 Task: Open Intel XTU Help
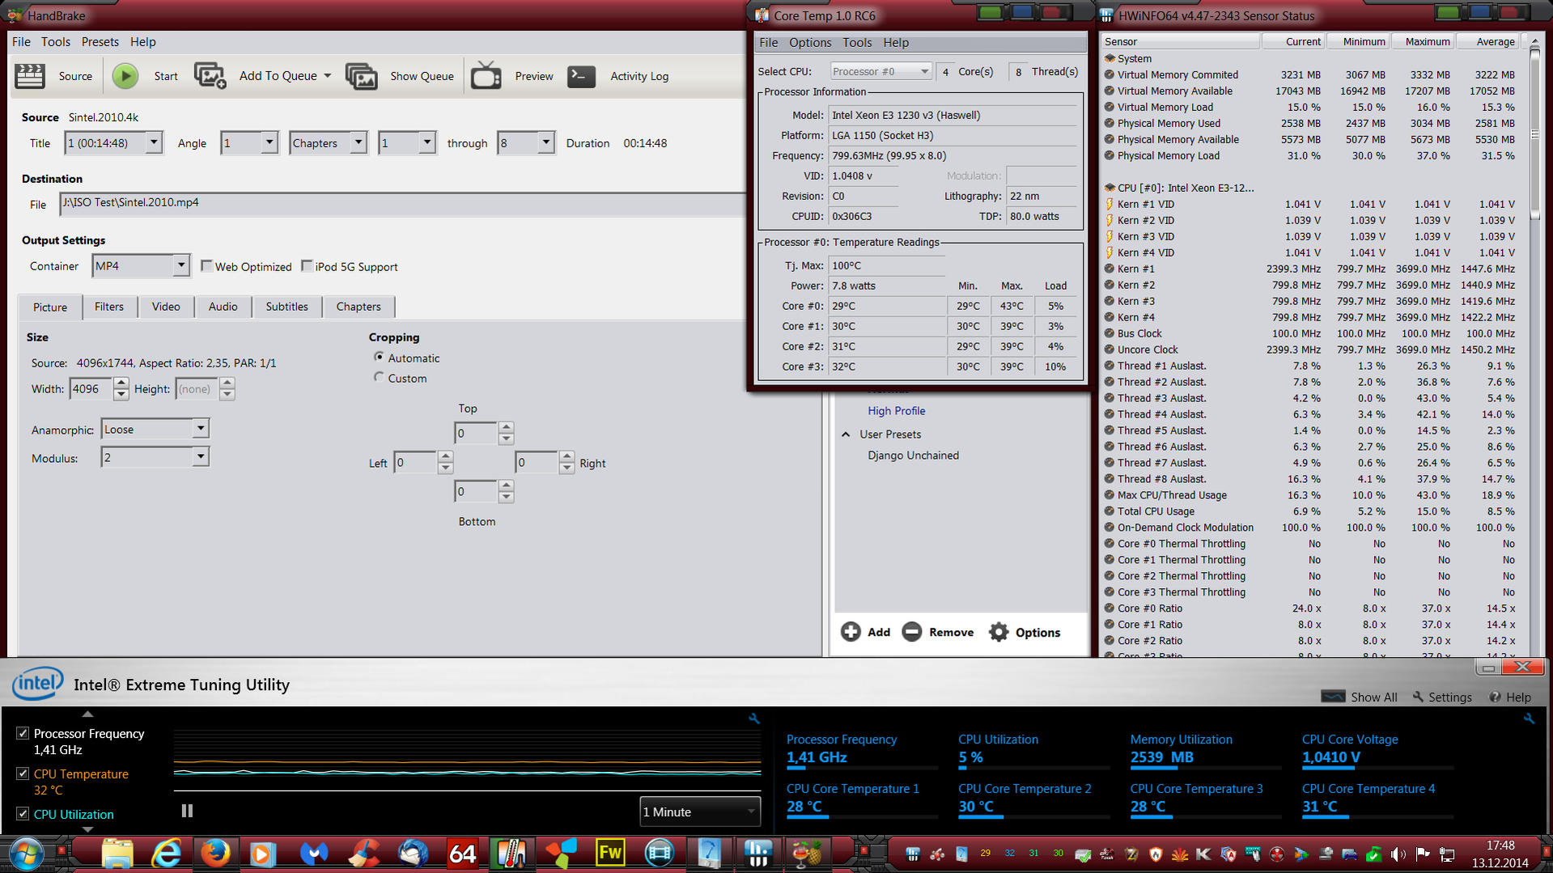(1510, 697)
